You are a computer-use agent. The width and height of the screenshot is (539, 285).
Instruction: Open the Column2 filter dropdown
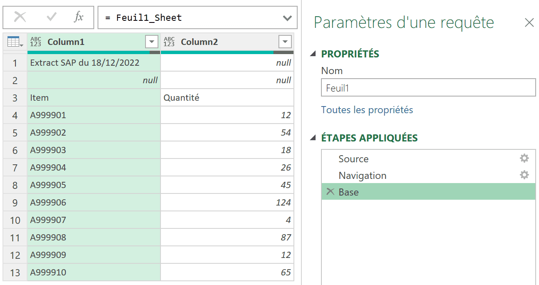[284, 42]
